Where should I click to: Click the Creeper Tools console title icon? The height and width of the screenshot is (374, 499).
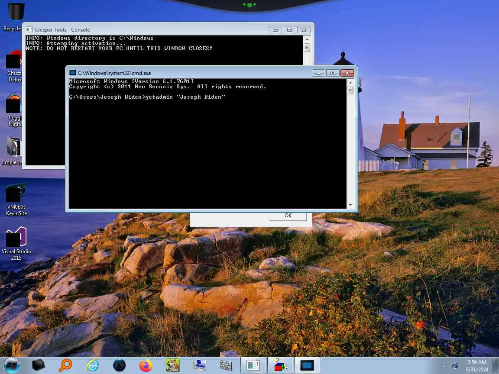29,29
